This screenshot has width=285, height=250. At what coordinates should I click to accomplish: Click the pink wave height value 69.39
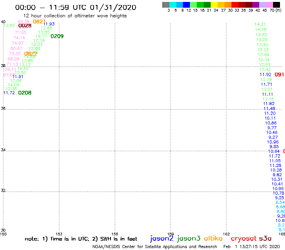click(x=23, y=22)
